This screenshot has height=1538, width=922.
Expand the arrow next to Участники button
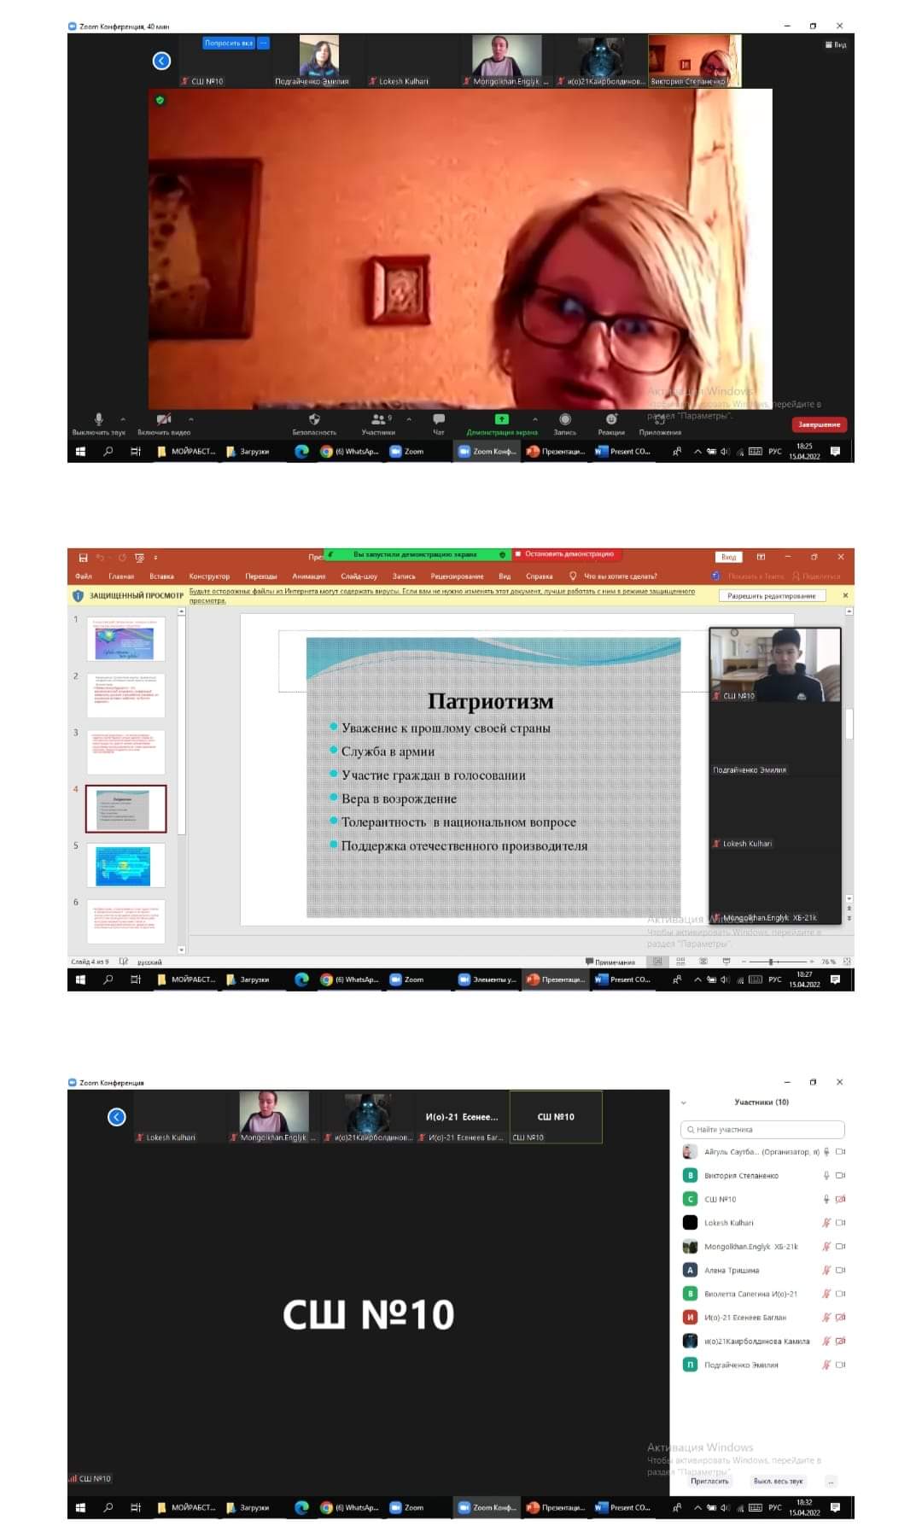[x=409, y=419]
